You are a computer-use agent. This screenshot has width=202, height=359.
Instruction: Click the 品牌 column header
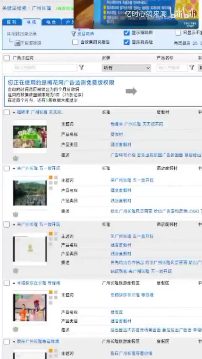pos(106,58)
